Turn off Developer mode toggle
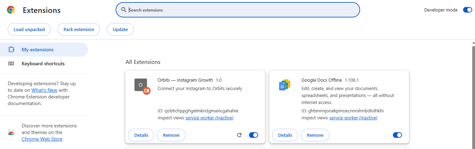Screen dimensions: 475x149 click(x=467, y=10)
